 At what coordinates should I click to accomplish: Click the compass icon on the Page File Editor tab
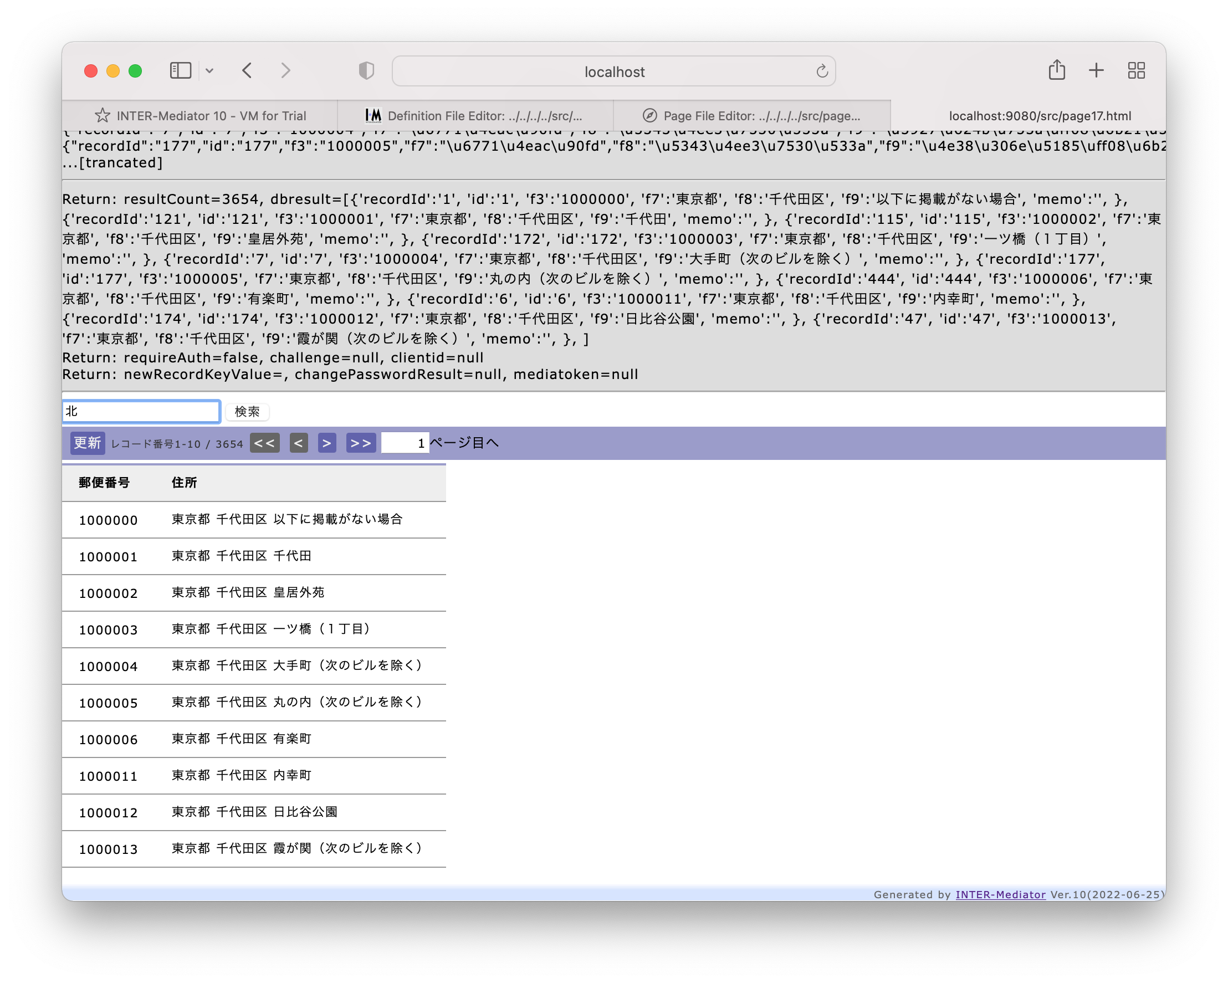click(x=650, y=116)
